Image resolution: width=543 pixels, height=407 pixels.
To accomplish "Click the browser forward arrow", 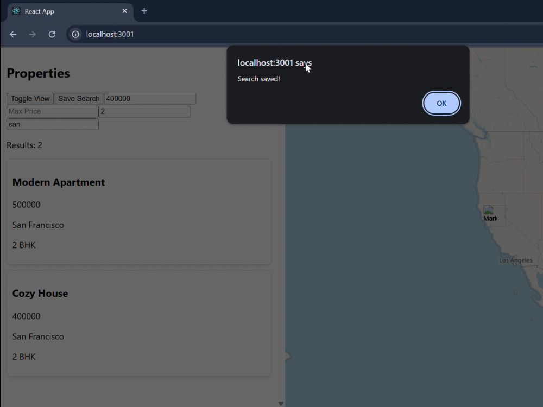I will click(33, 34).
